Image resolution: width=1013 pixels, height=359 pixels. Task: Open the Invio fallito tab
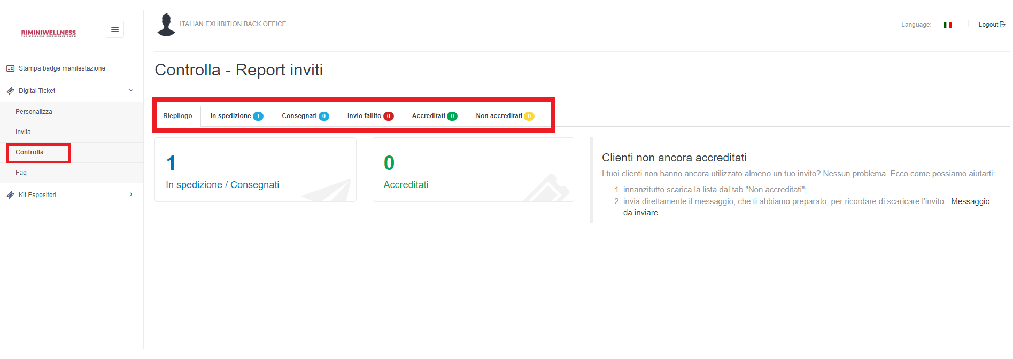tap(365, 116)
